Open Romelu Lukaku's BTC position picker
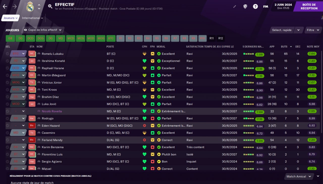The height and width of the screenshot is (184, 323). pos(18,54)
